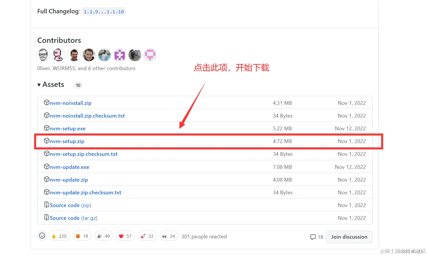The width and height of the screenshot is (428, 256).
Task: Click the Join discussion button
Action: [349, 237]
